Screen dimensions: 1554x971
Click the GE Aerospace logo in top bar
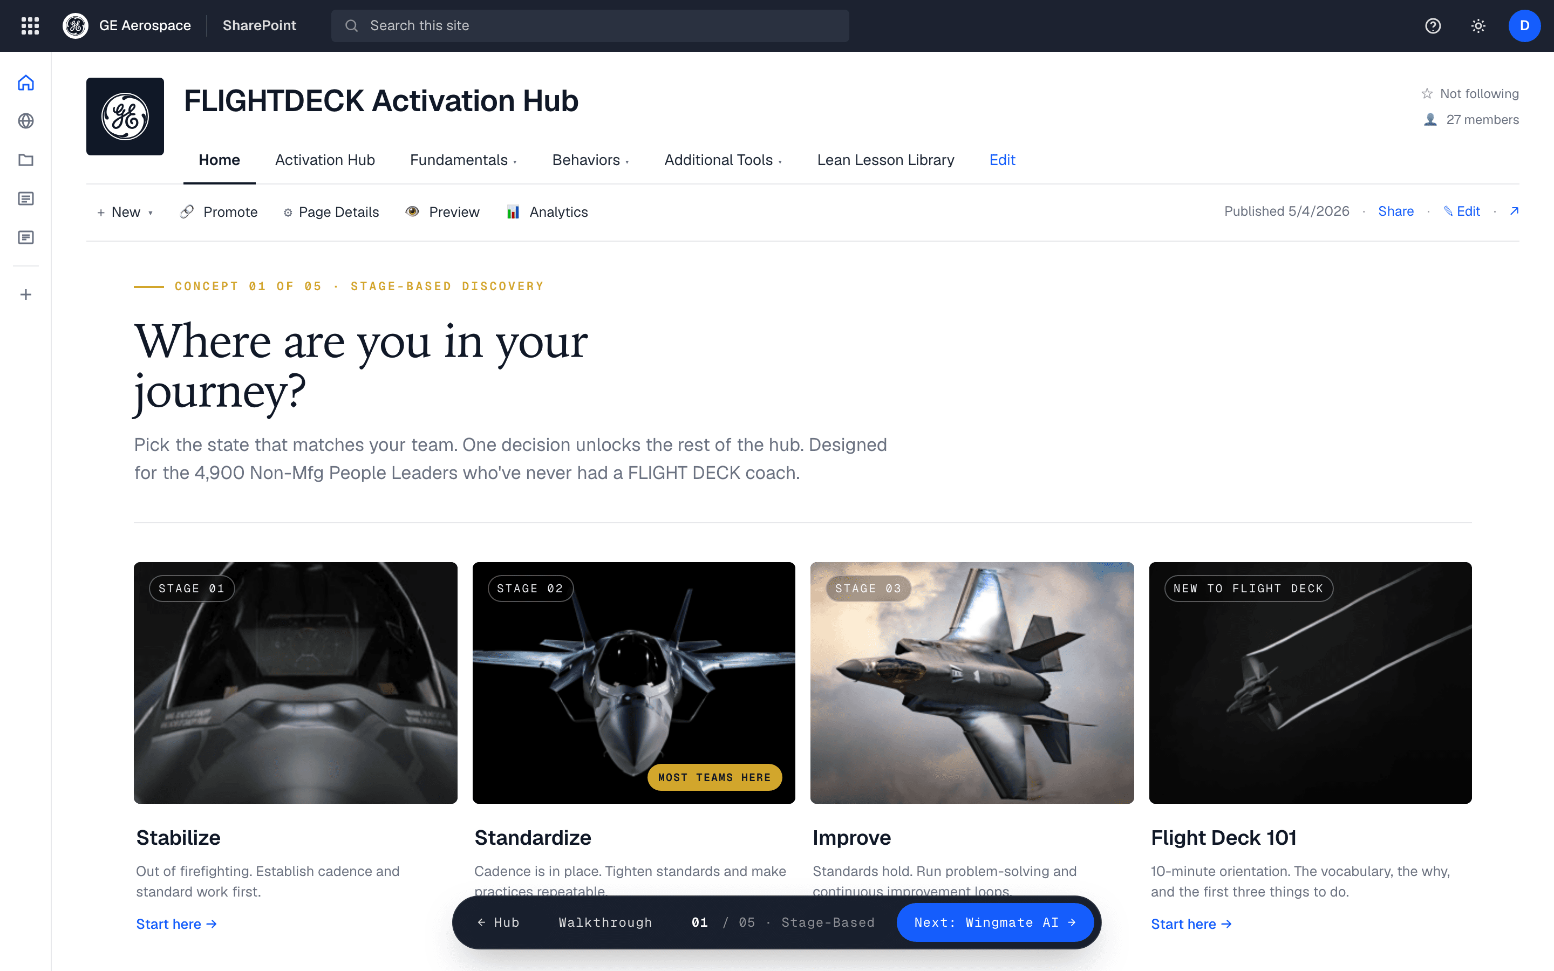[76, 26]
